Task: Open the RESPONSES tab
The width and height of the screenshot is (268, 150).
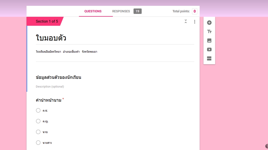Action: (x=121, y=11)
